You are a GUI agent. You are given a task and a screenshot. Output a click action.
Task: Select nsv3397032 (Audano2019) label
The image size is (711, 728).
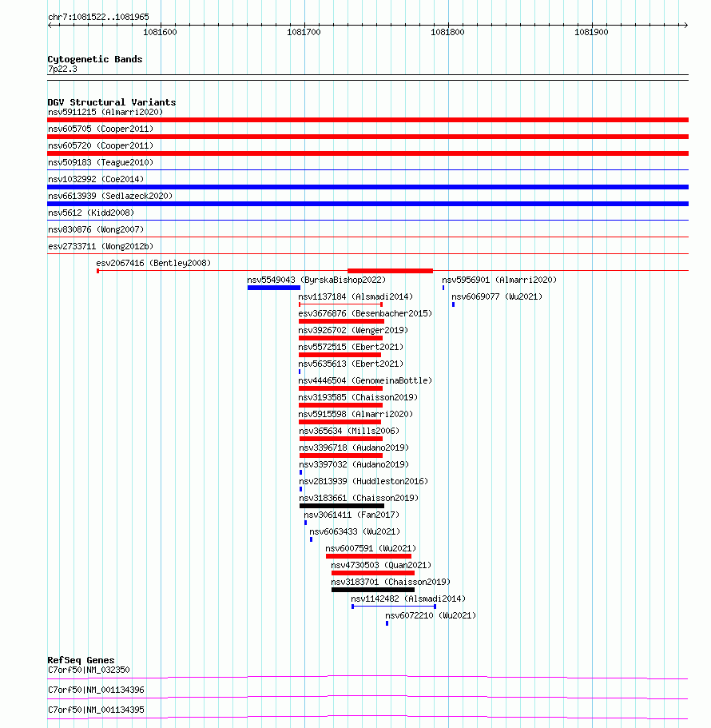tap(354, 464)
